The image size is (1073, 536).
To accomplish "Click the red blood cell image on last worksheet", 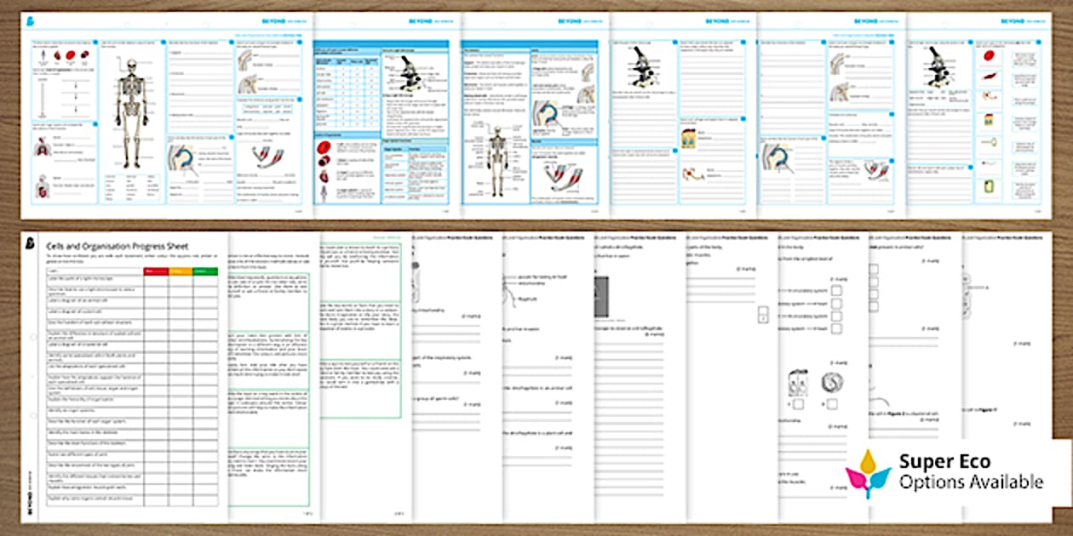I will tap(988, 58).
